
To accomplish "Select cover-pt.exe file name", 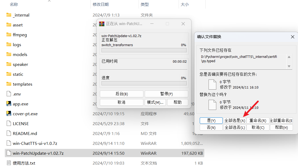I will point(25,114).
